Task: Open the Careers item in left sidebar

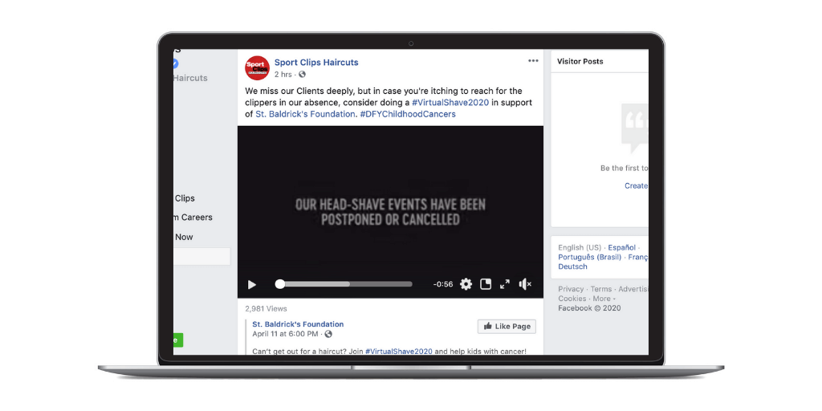Action: point(193,217)
